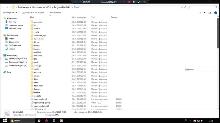This screenshot has width=220, height=123.
Task: Open the Документы library
Action: pyautogui.click(x=13, y=42)
